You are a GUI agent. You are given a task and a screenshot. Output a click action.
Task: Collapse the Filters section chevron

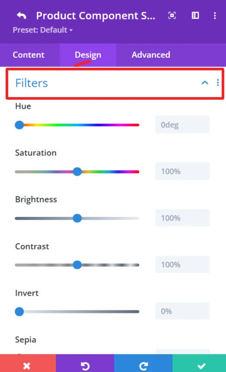205,82
